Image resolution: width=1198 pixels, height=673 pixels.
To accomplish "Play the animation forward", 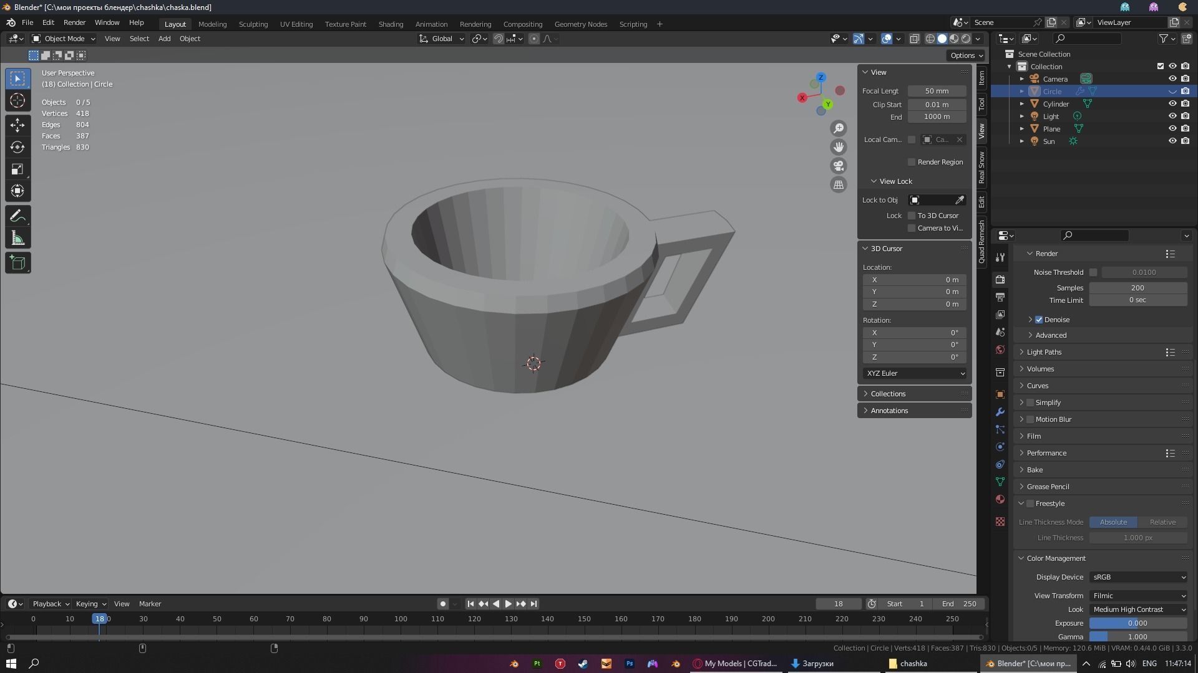I will coord(508,604).
